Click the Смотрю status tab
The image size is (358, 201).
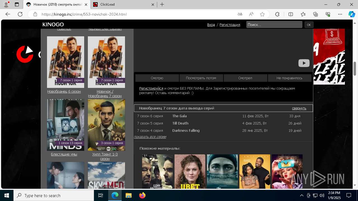click(x=157, y=78)
